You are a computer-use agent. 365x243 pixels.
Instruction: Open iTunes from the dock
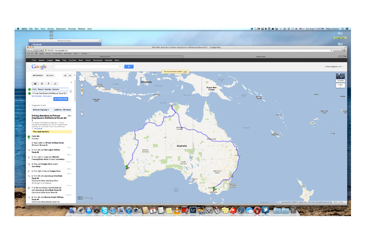click(x=129, y=210)
